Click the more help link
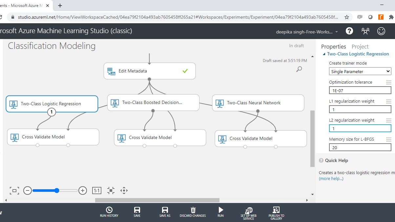The image size is (395, 222). pos(331,179)
